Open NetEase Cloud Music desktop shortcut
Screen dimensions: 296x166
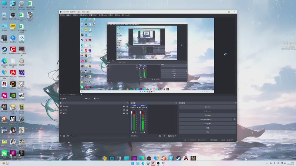(13, 73)
